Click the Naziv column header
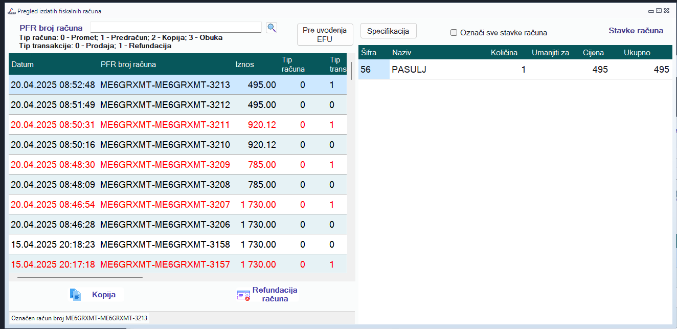This screenshot has height=329, width=677. point(402,52)
